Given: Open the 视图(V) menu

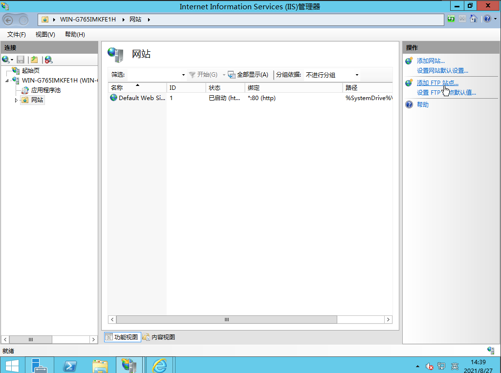Looking at the screenshot, I should pyautogui.click(x=45, y=35).
